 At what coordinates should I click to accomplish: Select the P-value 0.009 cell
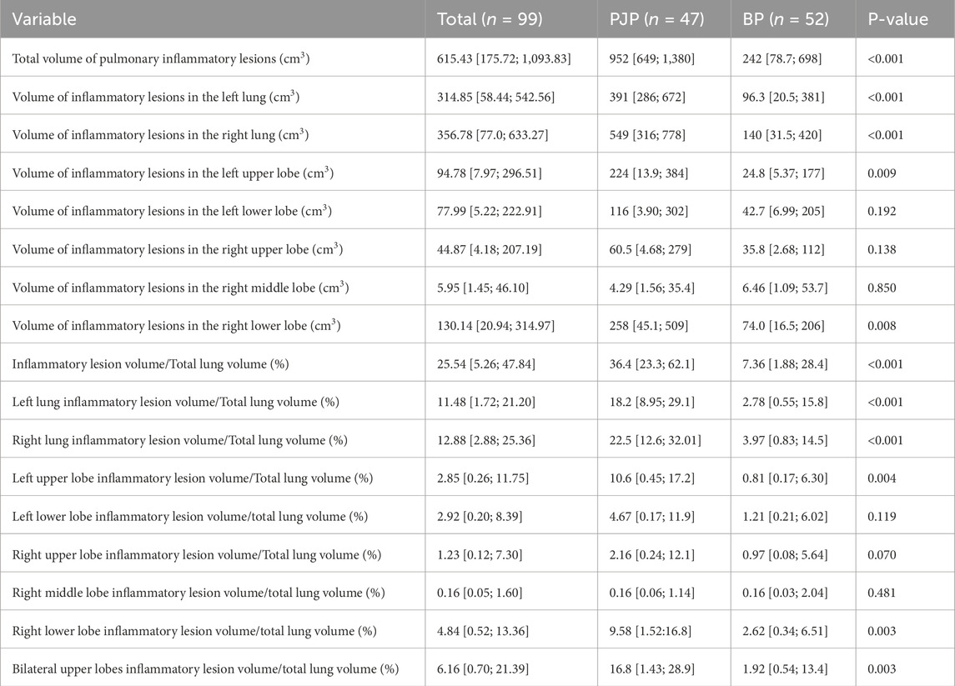coord(882,173)
